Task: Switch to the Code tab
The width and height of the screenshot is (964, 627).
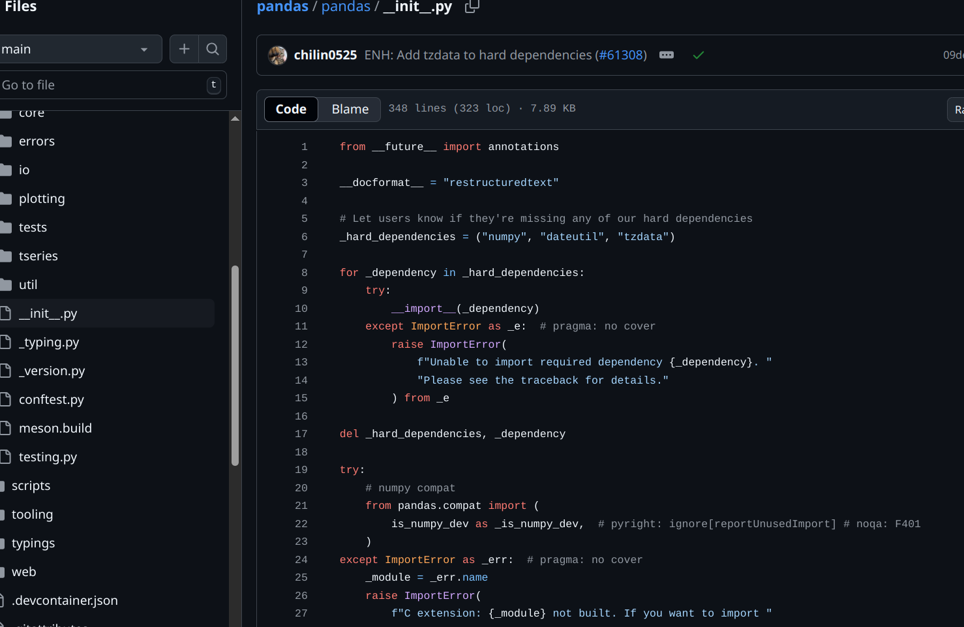Action: [291, 109]
